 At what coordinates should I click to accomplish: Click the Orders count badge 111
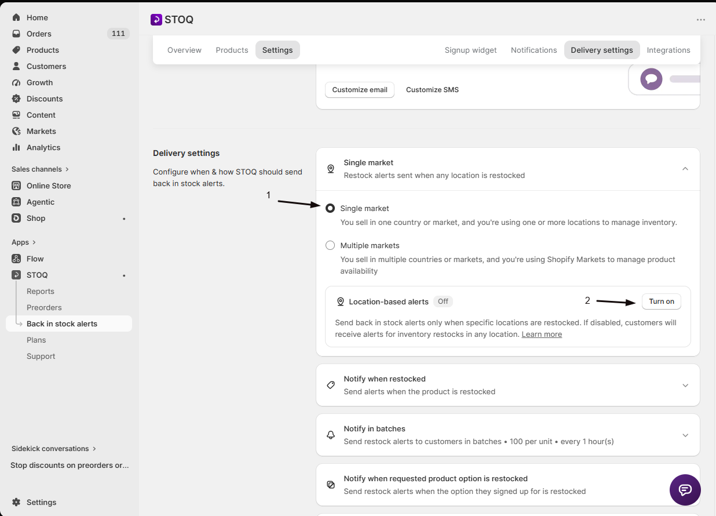click(x=118, y=34)
